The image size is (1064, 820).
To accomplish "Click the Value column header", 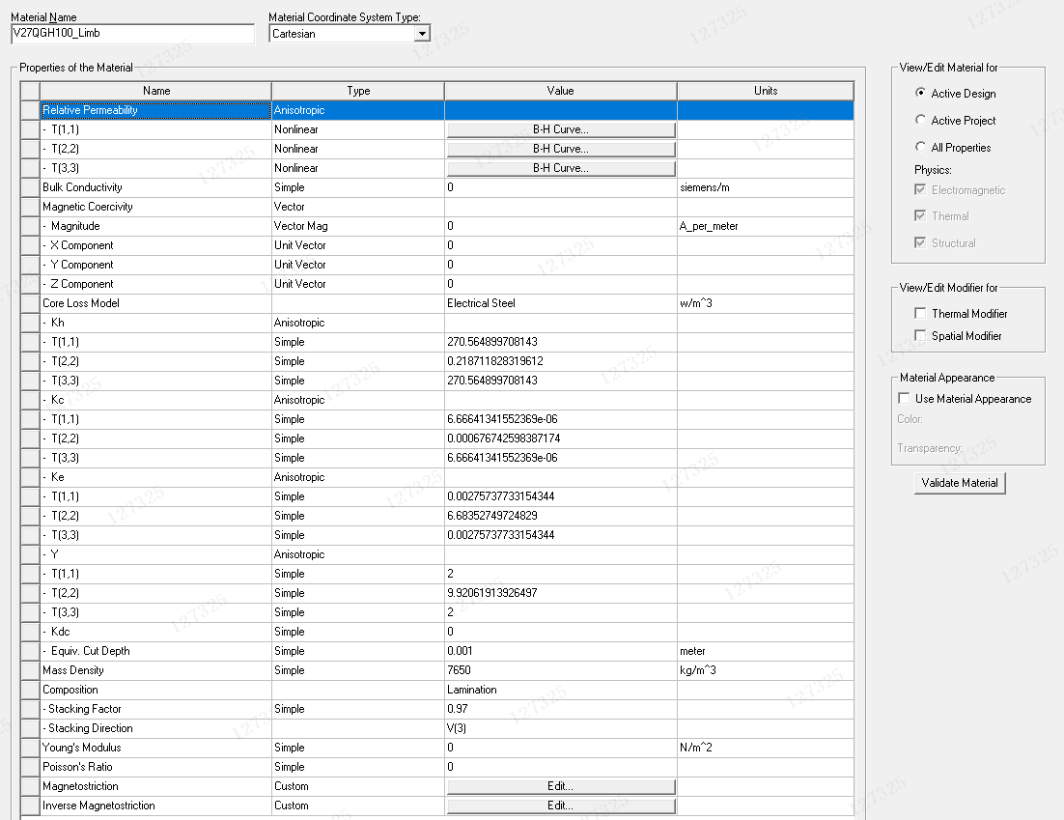I will click(561, 91).
